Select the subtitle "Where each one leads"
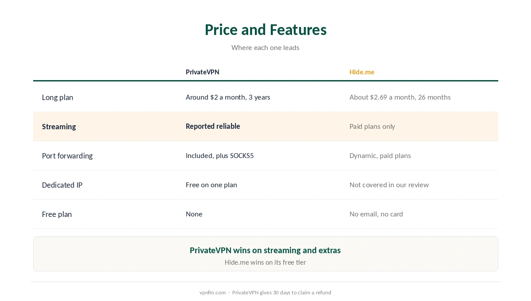The image size is (531, 301). [x=265, y=47]
